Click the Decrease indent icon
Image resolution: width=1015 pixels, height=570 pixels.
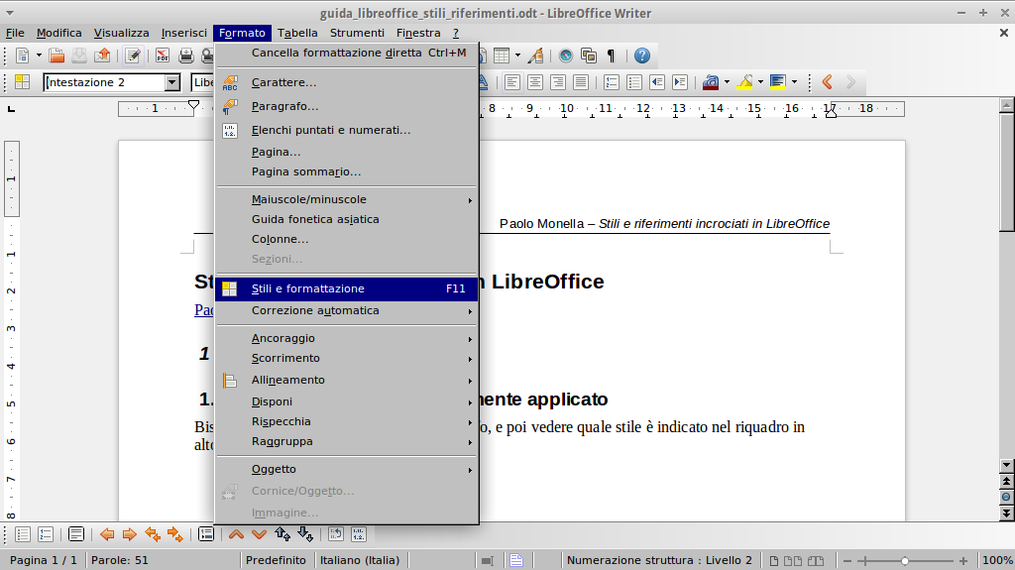coord(657,82)
